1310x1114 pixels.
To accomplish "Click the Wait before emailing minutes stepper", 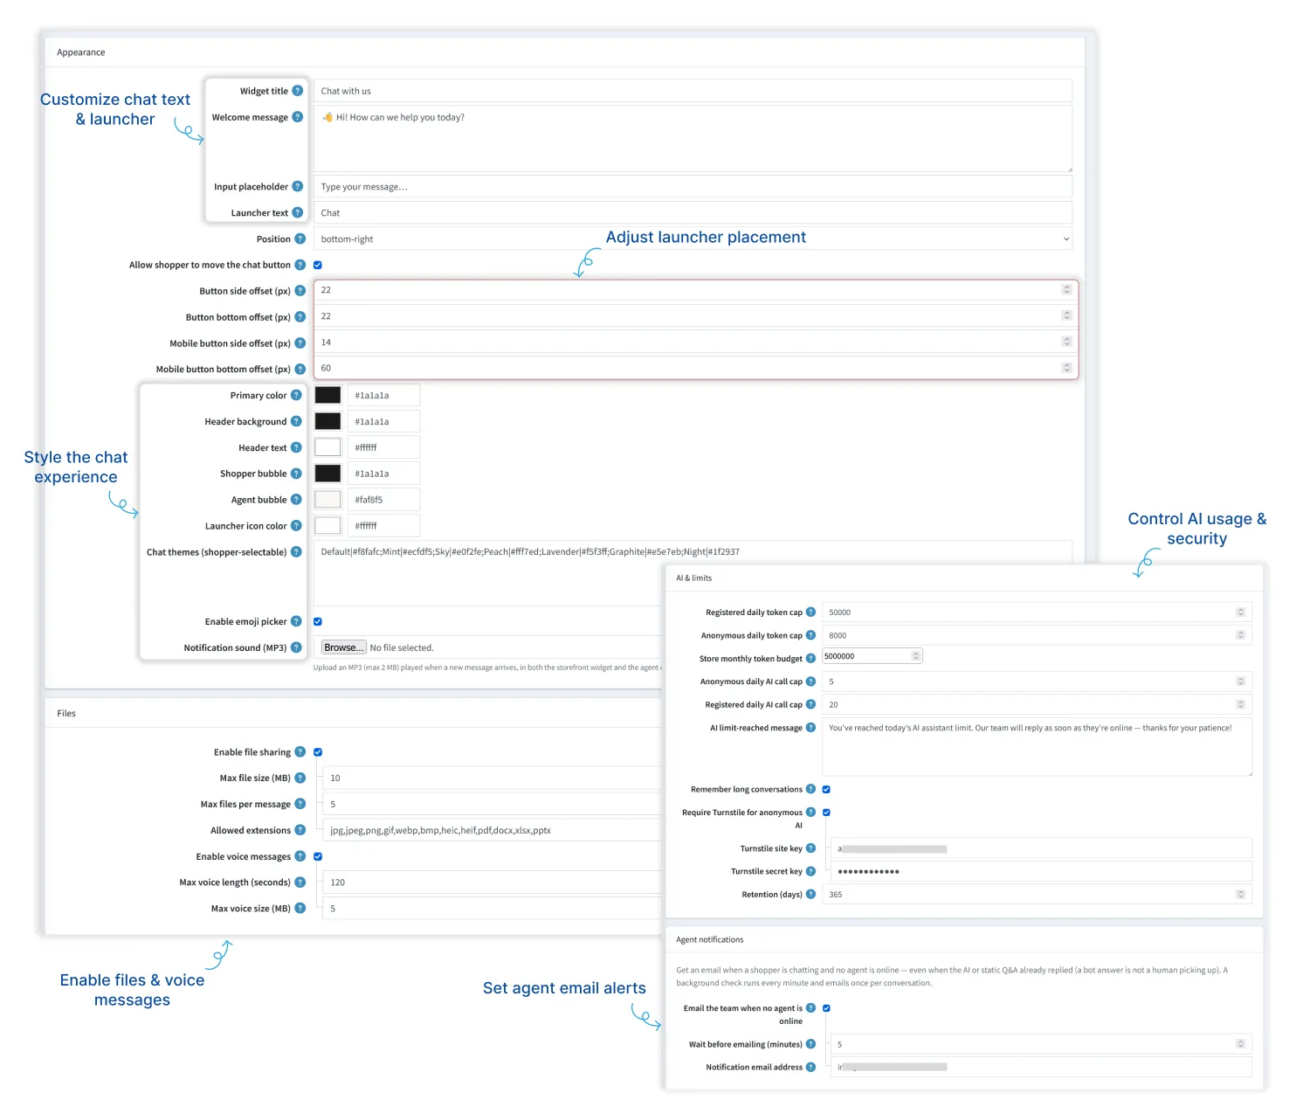I will click(1240, 1043).
